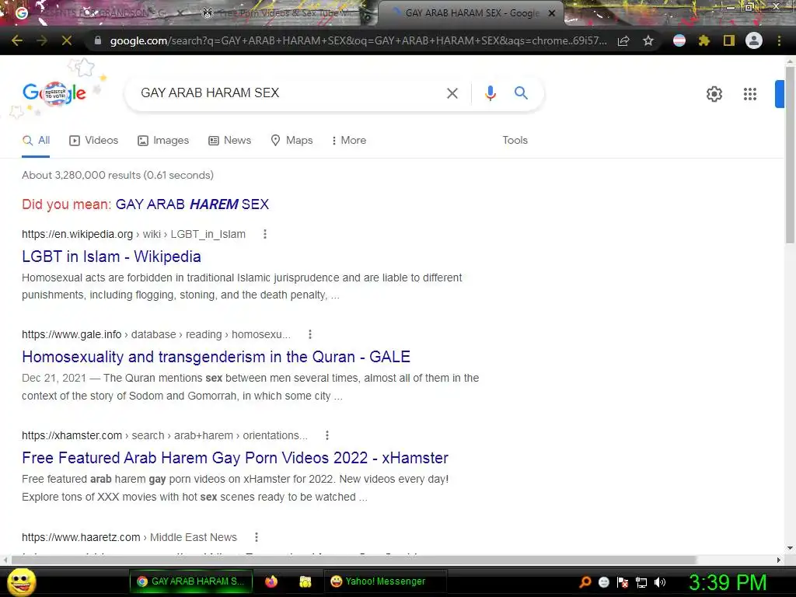
Task: Expand the More search categories menu
Action: [349, 141]
